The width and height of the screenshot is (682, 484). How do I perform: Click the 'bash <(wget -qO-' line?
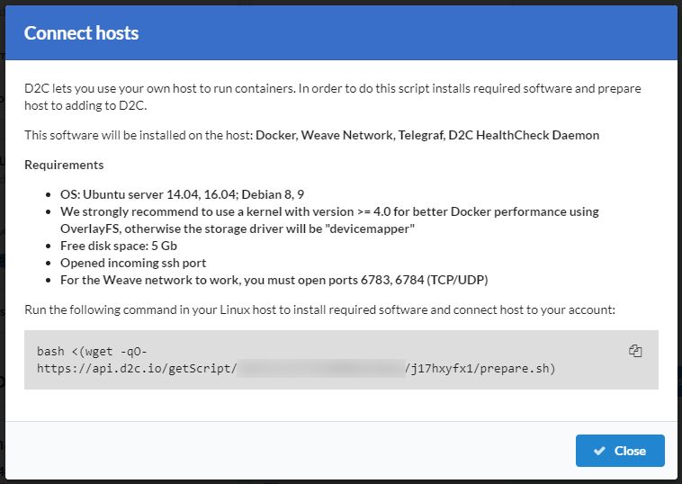[x=85, y=351]
